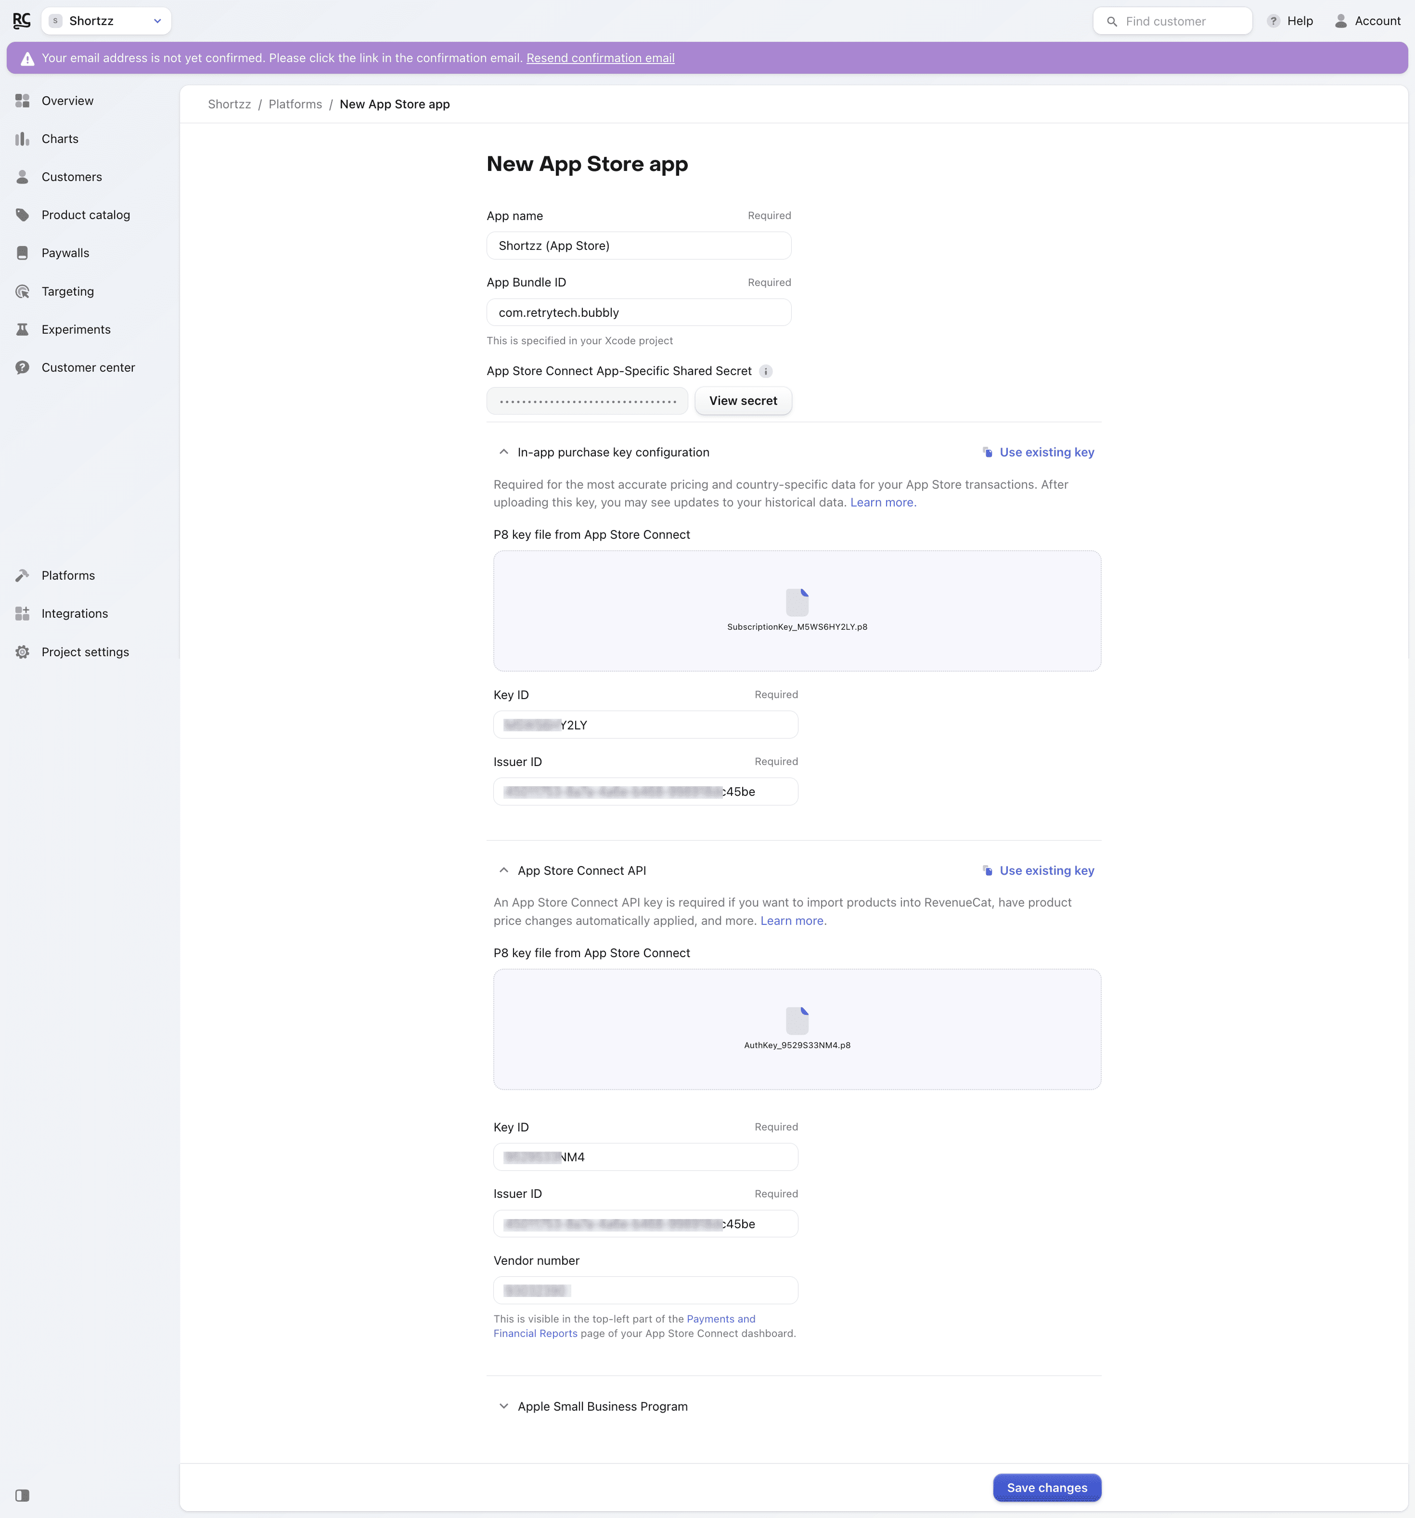Expand Apple Small Business Program section
The width and height of the screenshot is (1415, 1518).
pos(504,1406)
